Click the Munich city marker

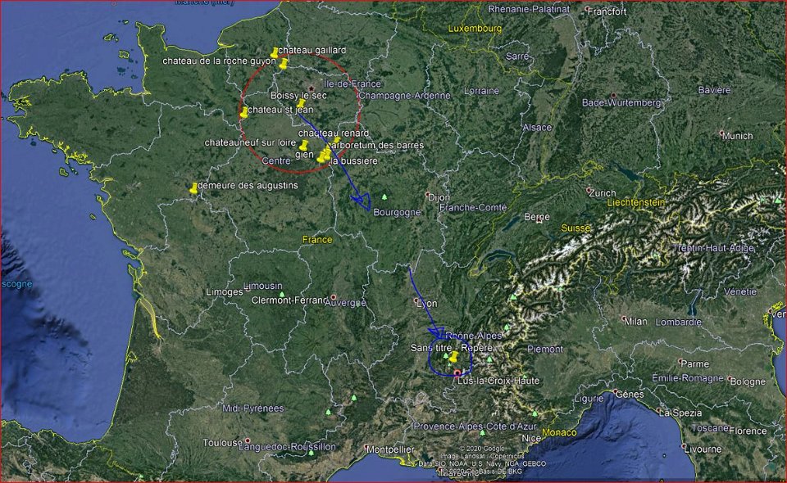(721, 133)
